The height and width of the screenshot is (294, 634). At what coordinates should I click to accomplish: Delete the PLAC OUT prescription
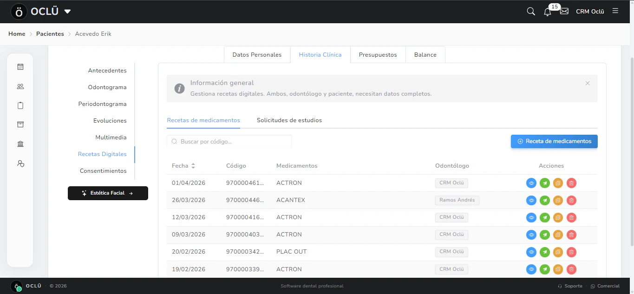point(572,252)
